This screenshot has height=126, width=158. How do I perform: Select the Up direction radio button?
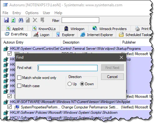coord(69,84)
